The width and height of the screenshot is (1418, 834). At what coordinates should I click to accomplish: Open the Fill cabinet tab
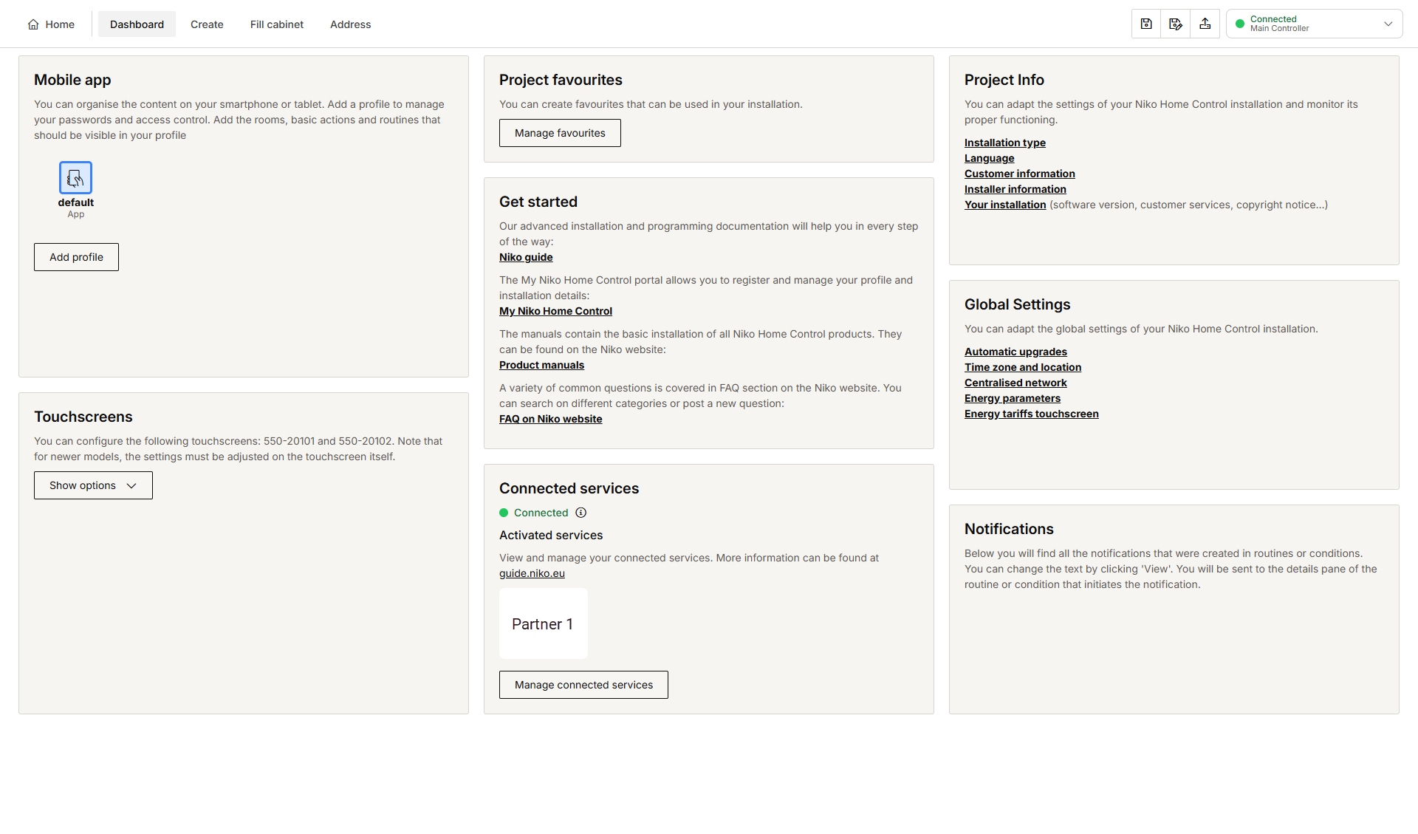(277, 24)
